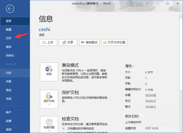Select Close (关闭) in the sidebar
The image size is (183, 133).
point(15,99)
